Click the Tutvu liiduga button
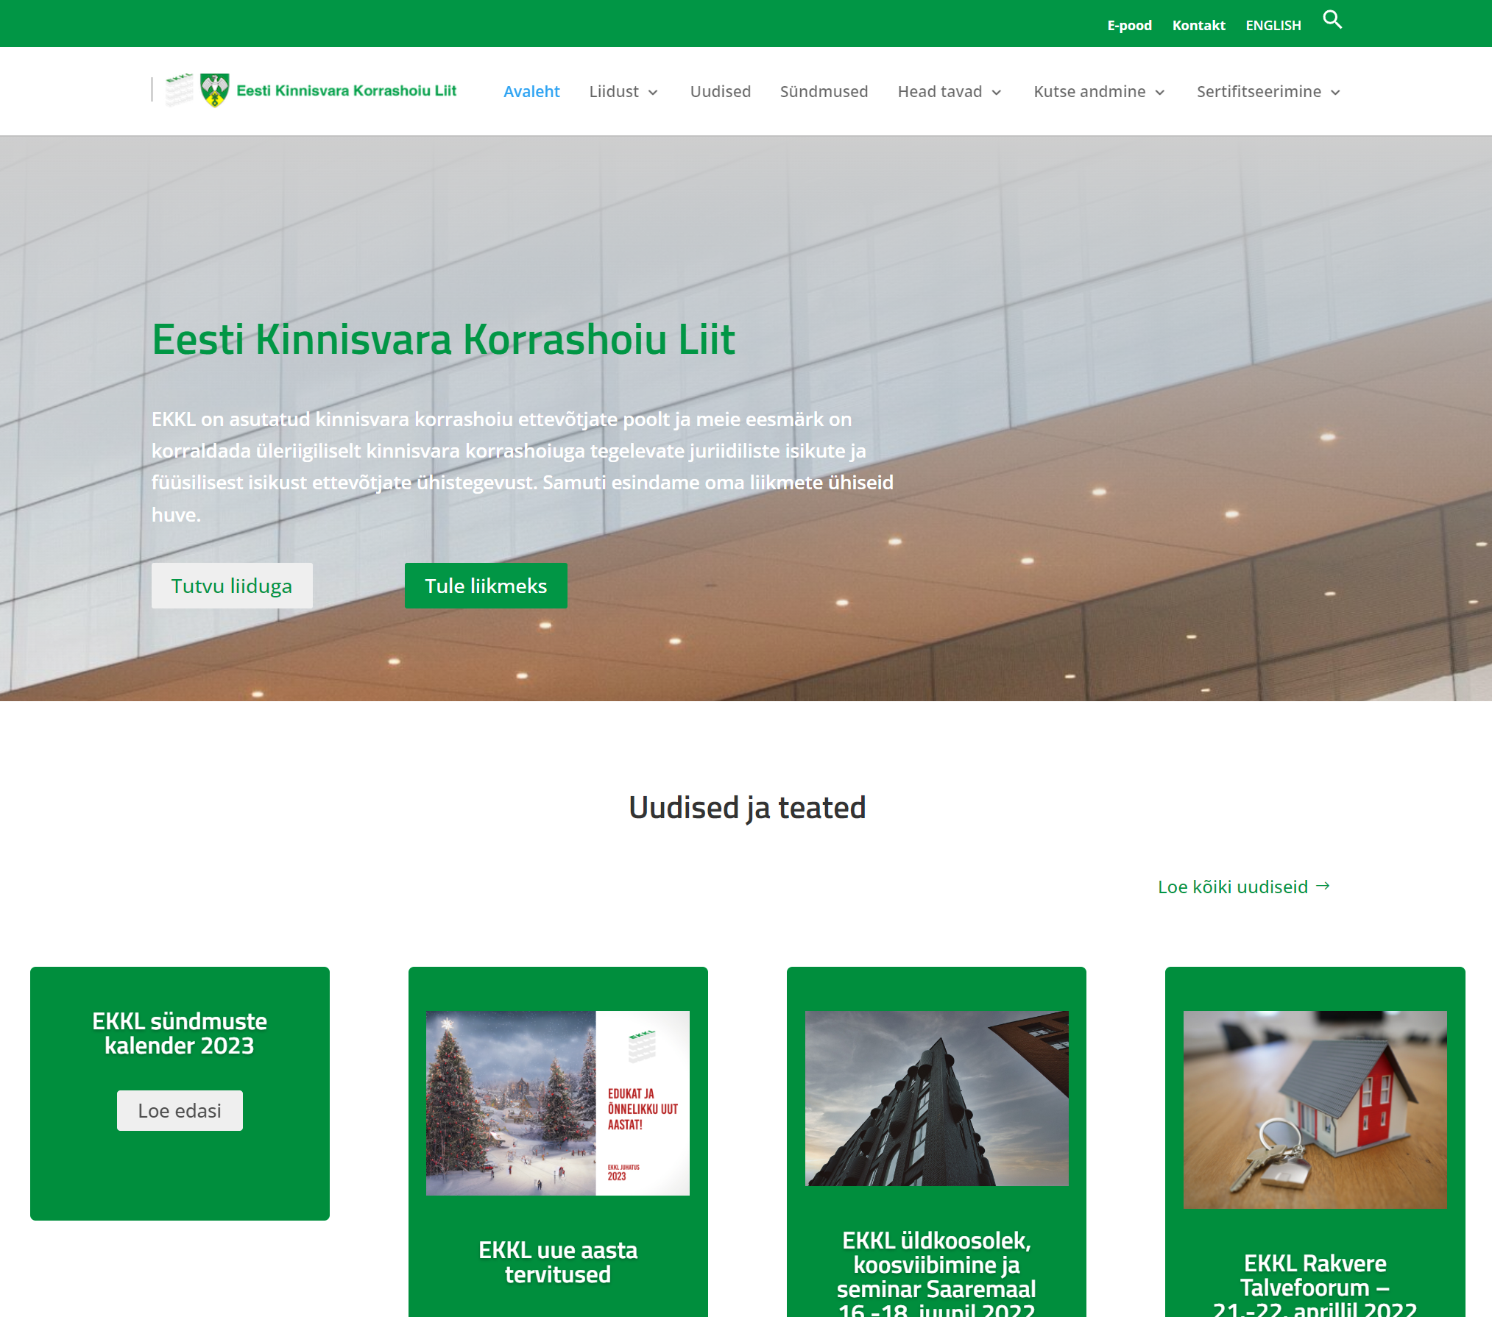The image size is (1492, 1317). [x=232, y=586]
